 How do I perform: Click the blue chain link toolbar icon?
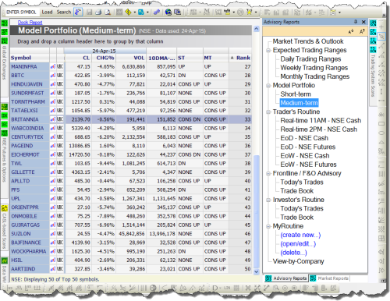pyautogui.click(x=157, y=12)
